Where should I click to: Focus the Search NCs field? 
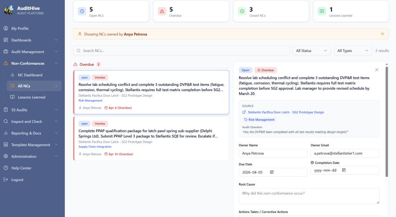pos(181,51)
